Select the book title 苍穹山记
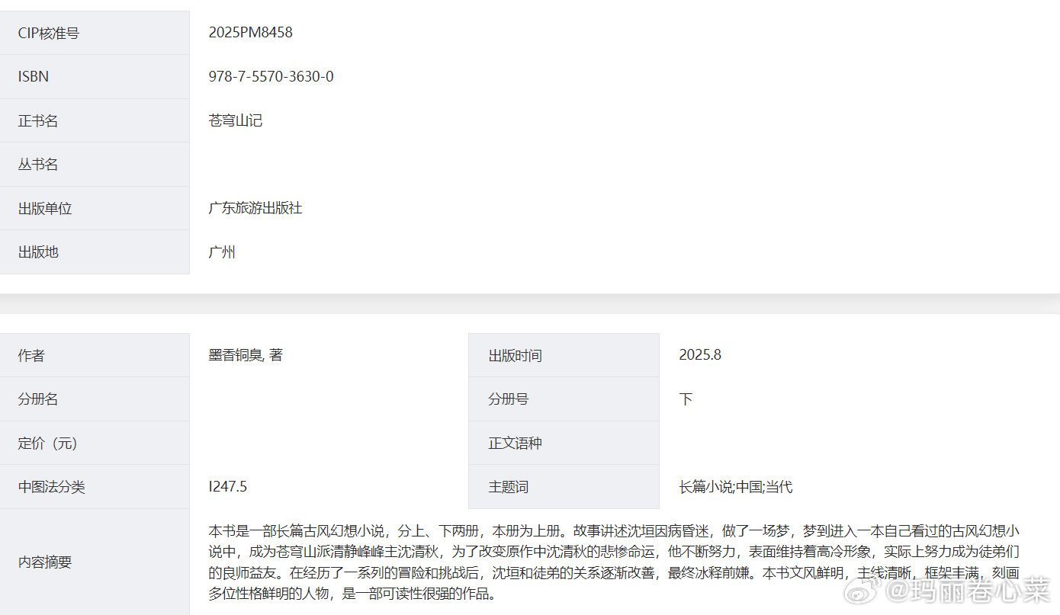Viewport: 1060px width, 615px height. click(236, 120)
